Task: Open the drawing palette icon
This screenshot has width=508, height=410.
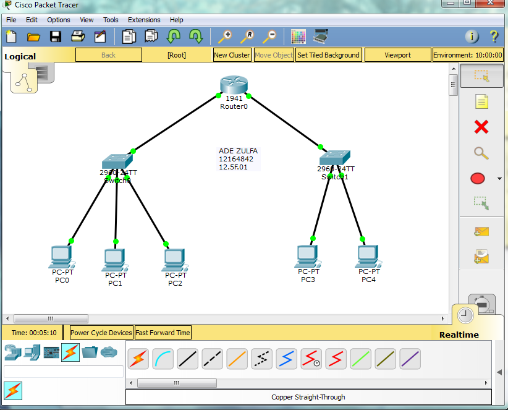Action: (298, 36)
